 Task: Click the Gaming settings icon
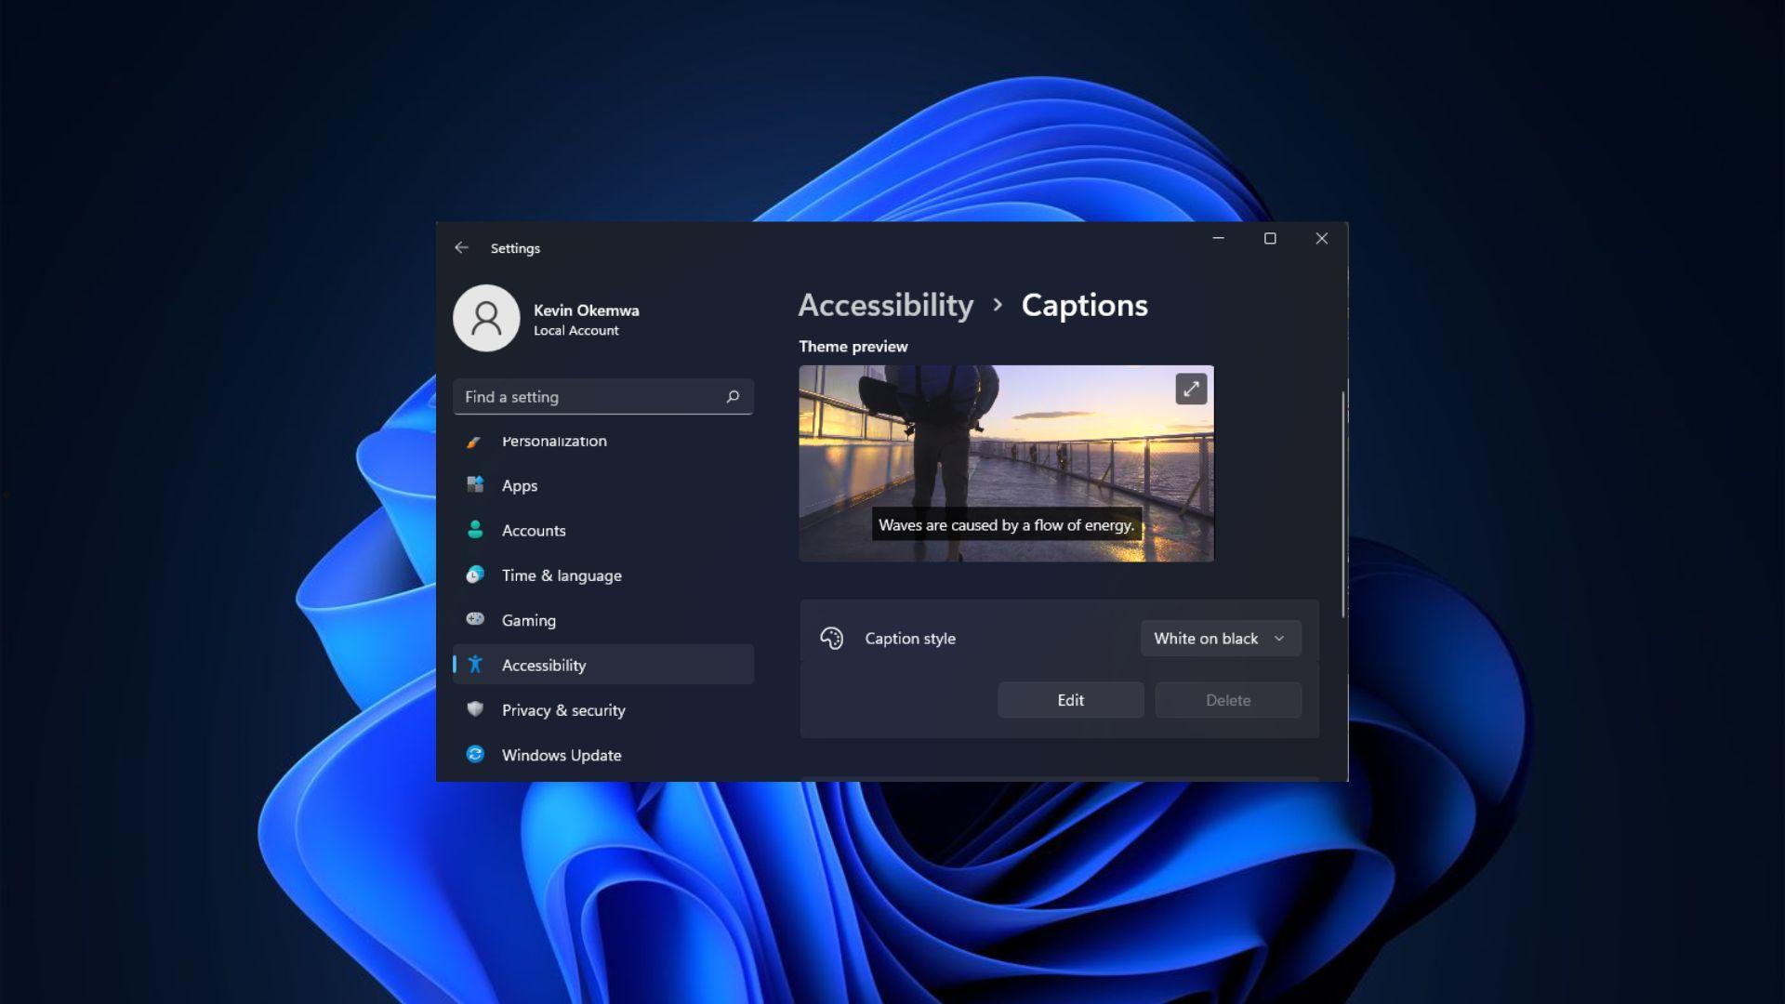[x=476, y=619]
